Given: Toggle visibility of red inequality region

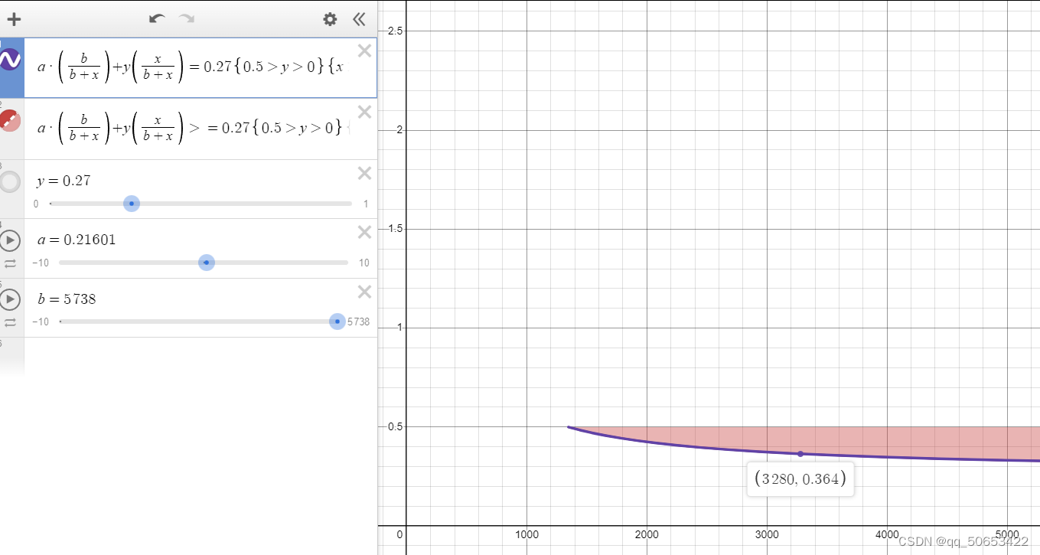Looking at the screenshot, I should (9, 120).
